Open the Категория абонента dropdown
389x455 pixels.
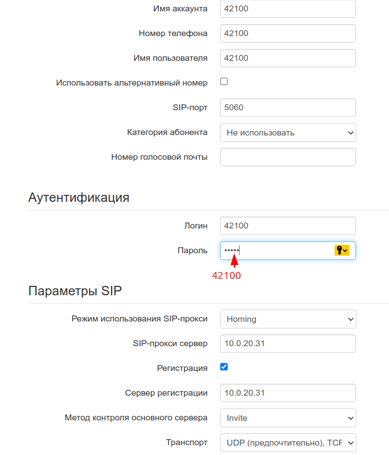click(288, 133)
